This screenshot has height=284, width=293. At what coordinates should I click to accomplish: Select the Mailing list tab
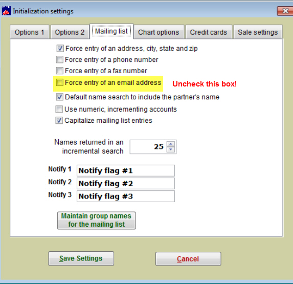tap(111, 31)
